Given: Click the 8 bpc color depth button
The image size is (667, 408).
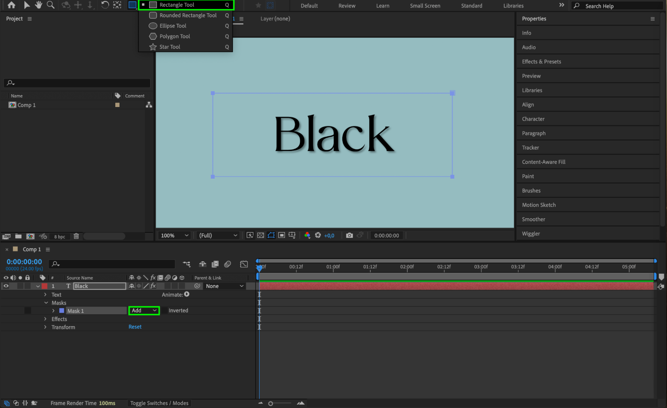Looking at the screenshot, I should pos(60,237).
